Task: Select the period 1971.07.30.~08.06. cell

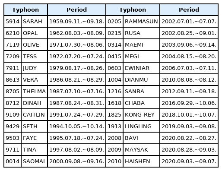Action: [76, 45]
